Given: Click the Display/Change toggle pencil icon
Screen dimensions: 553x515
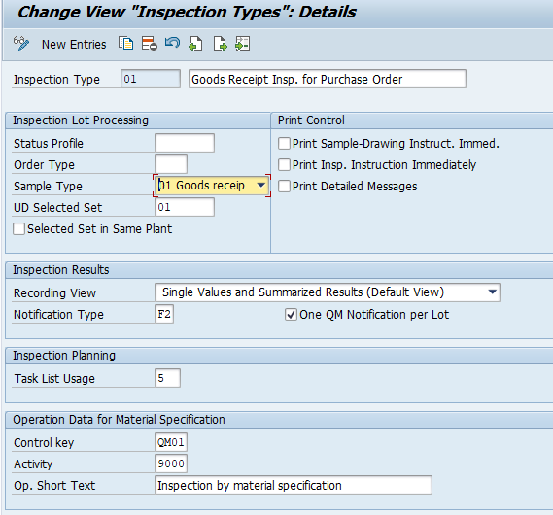Looking at the screenshot, I should pos(21,44).
